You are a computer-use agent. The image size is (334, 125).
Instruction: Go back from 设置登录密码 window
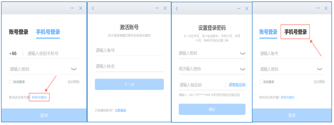[176, 9]
